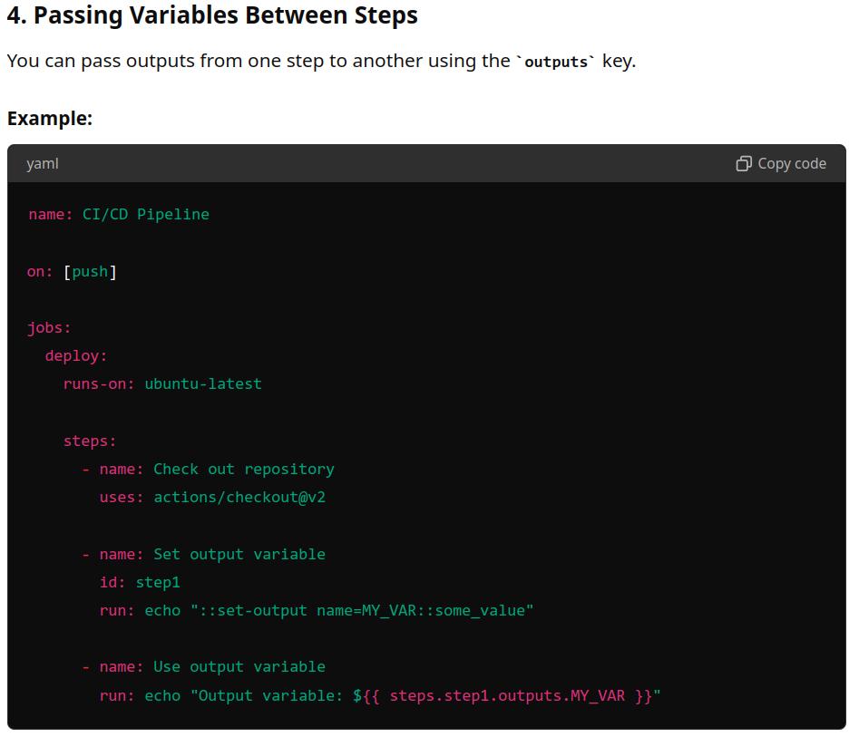The width and height of the screenshot is (859, 737).
Task: Click the "runs-on: ubuntu-latest" line
Action: (162, 383)
